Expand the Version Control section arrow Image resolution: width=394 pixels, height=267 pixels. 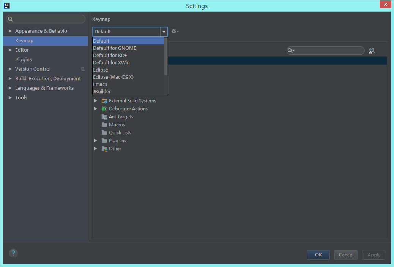(x=10, y=69)
